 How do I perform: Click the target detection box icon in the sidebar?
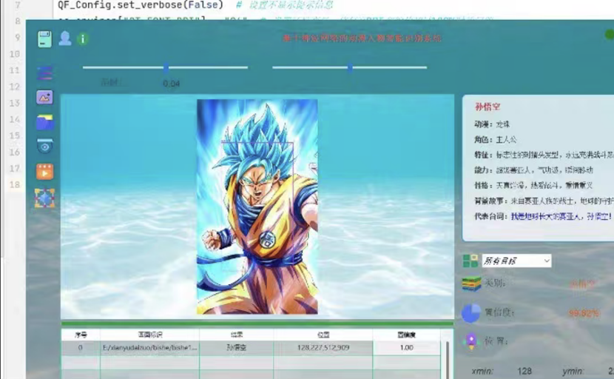[x=44, y=198]
